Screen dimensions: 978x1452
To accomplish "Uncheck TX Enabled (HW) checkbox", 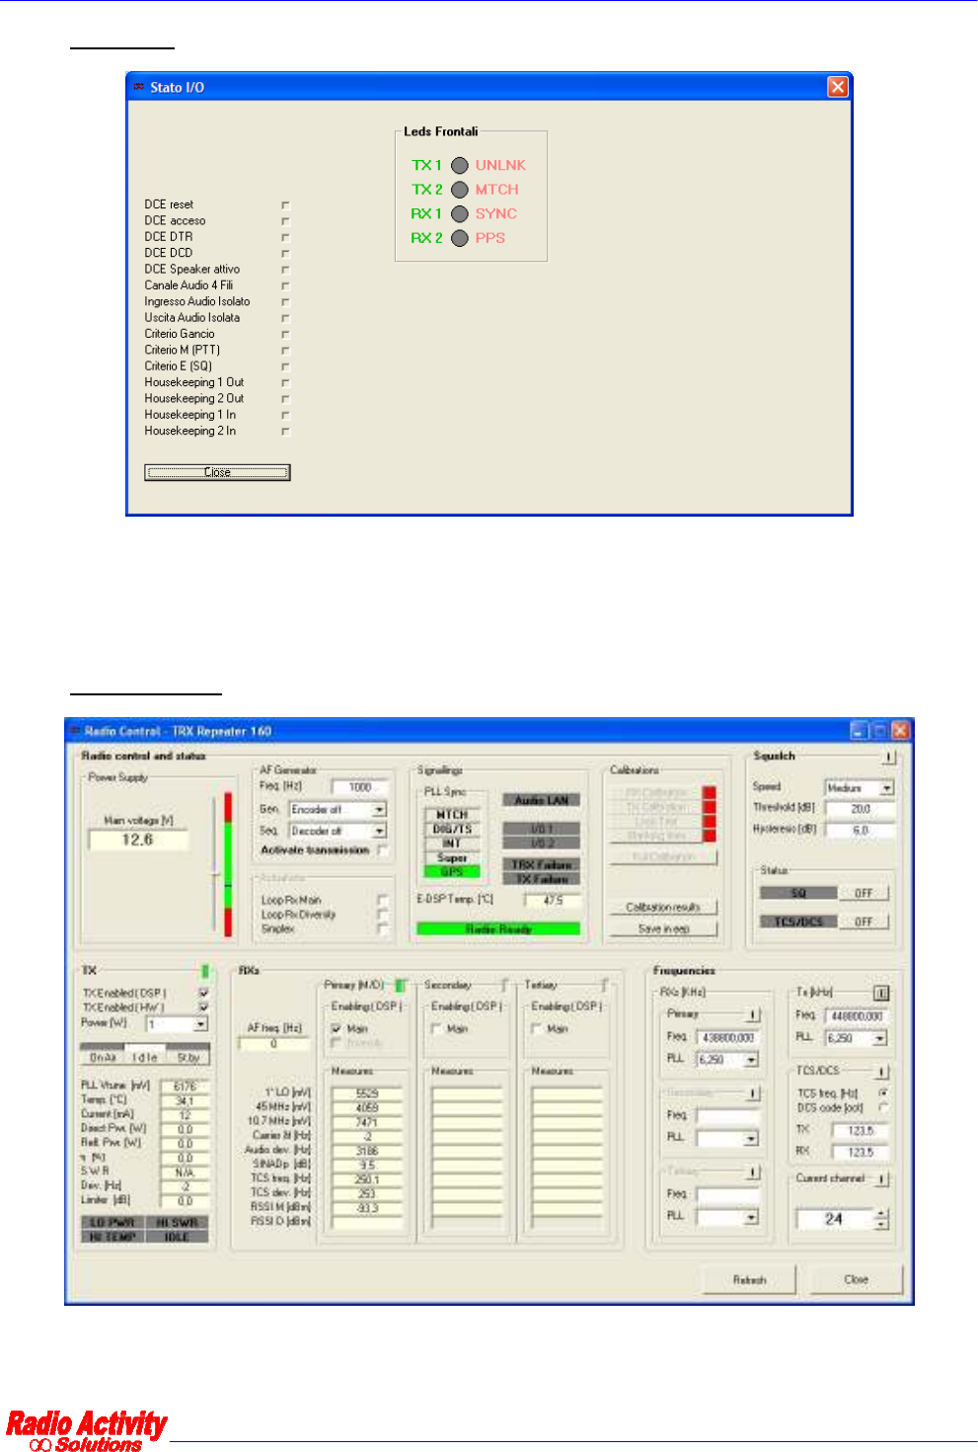I will [204, 1008].
